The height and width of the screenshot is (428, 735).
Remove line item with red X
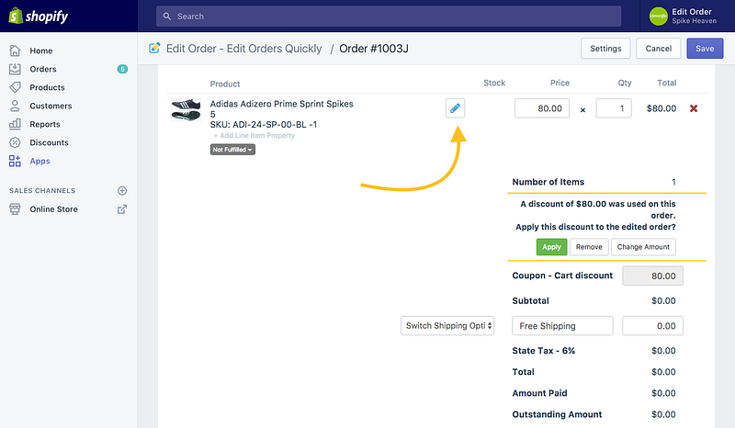click(694, 108)
